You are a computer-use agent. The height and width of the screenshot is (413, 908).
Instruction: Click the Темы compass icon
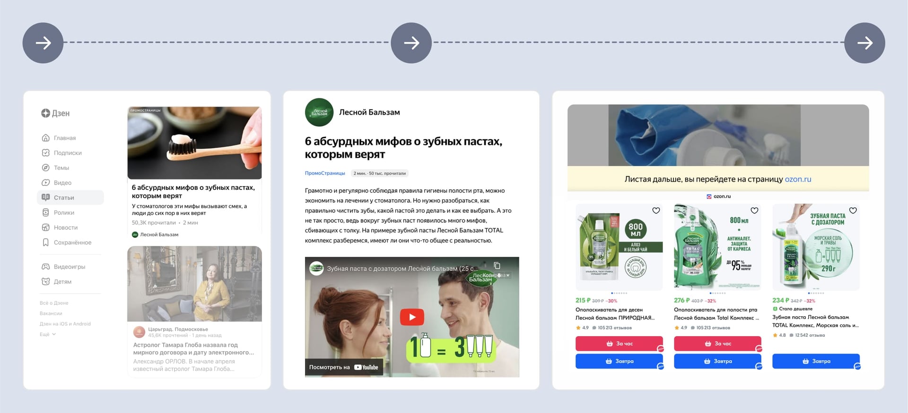pyautogui.click(x=46, y=168)
